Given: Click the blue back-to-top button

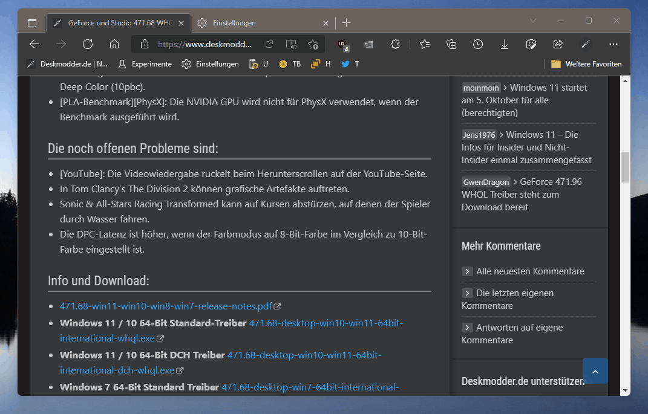Looking at the screenshot, I should pos(595,371).
